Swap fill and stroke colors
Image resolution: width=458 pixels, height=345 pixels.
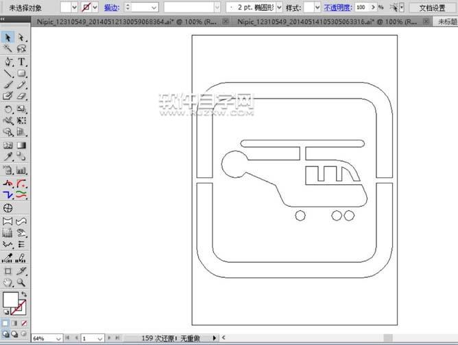click(24, 294)
